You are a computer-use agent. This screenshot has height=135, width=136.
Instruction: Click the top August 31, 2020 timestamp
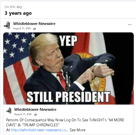[x=22, y=28]
